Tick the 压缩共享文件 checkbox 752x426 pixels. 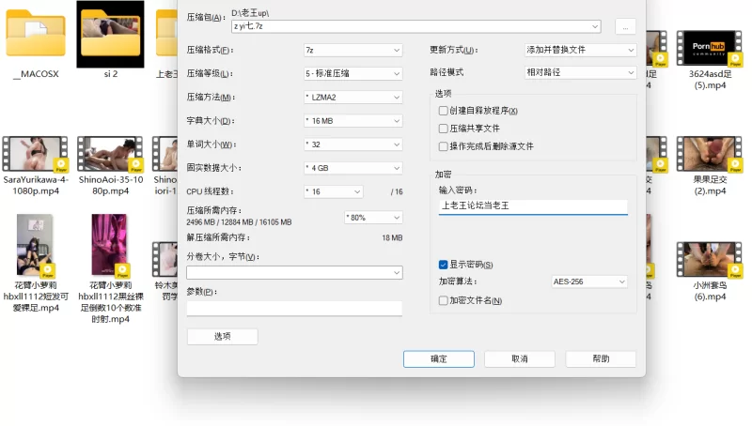tap(444, 129)
